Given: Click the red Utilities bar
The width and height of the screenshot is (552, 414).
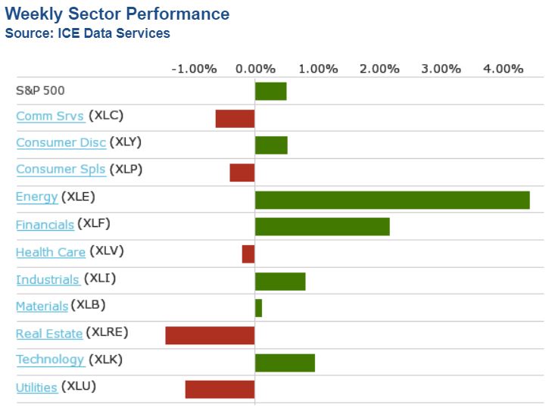Looking at the screenshot, I should click(x=220, y=389).
